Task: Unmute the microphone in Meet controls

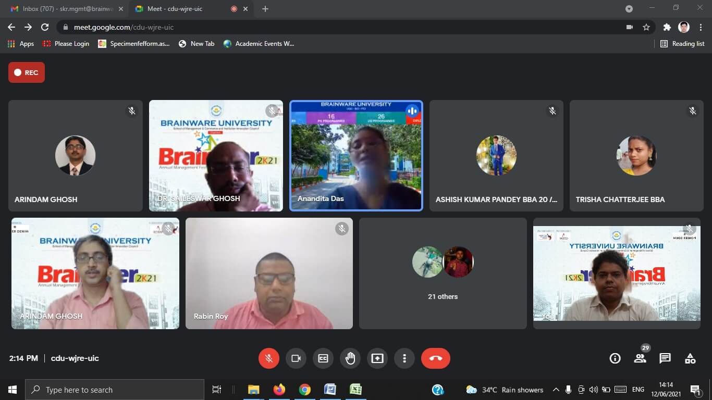Action: click(269, 358)
